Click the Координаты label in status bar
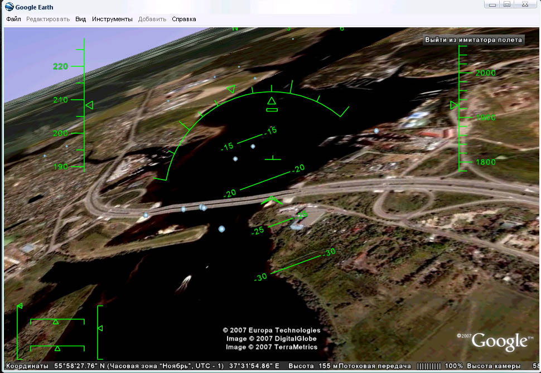 [x=27, y=366]
